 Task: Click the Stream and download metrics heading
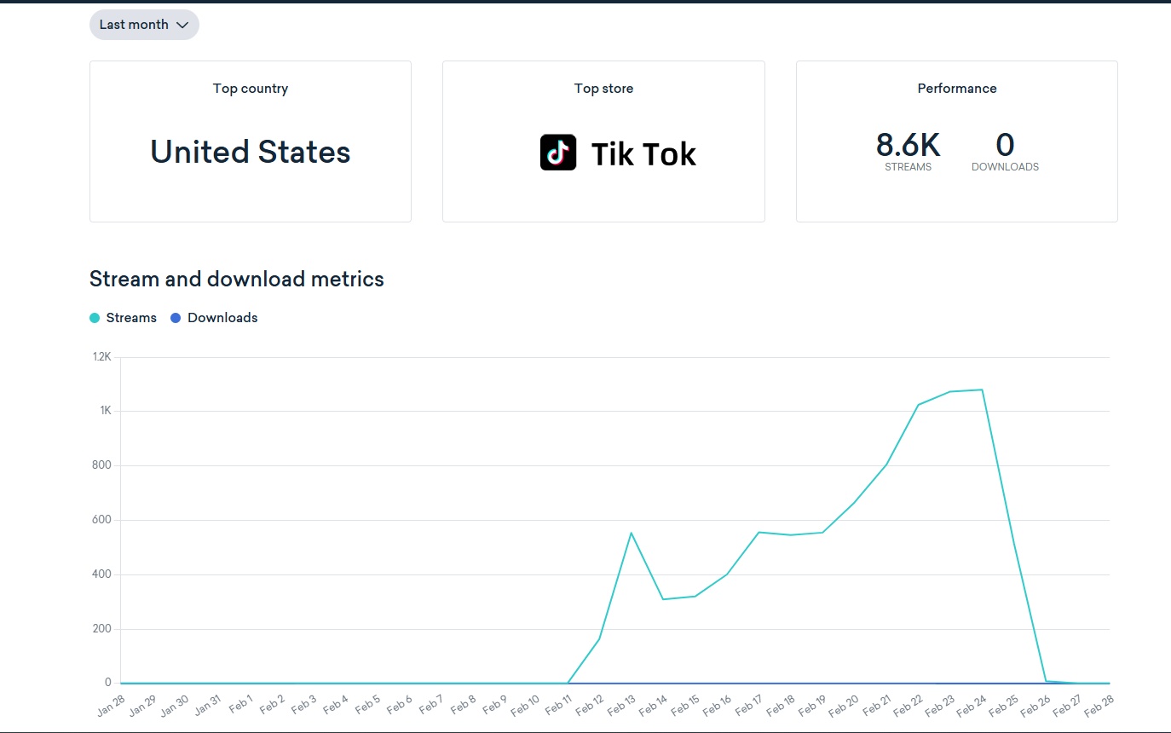tap(237, 279)
